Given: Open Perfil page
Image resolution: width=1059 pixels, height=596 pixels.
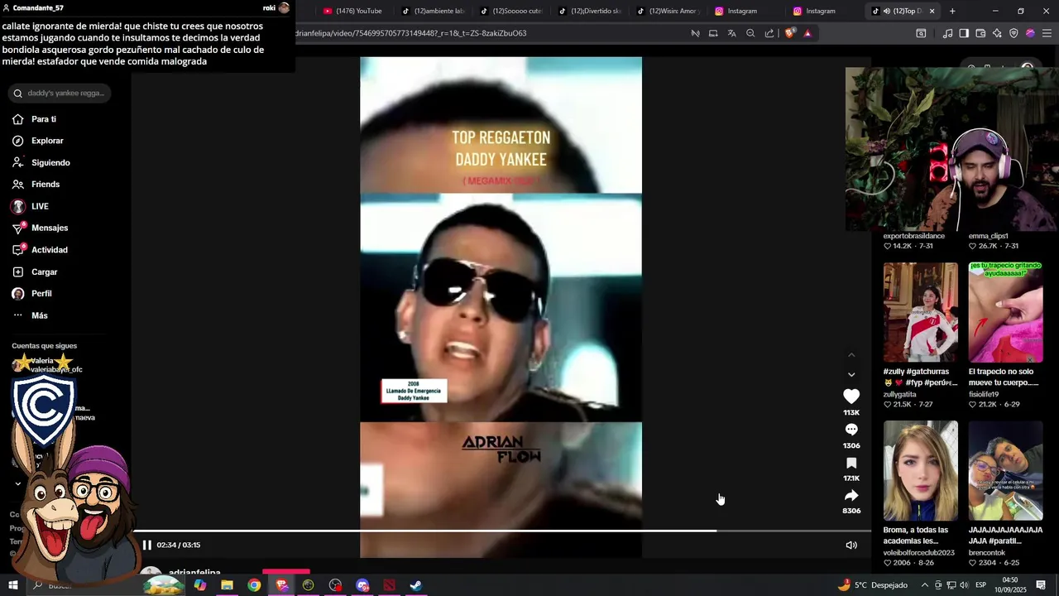Looking at the screenshot, I should tap(32, 294).
